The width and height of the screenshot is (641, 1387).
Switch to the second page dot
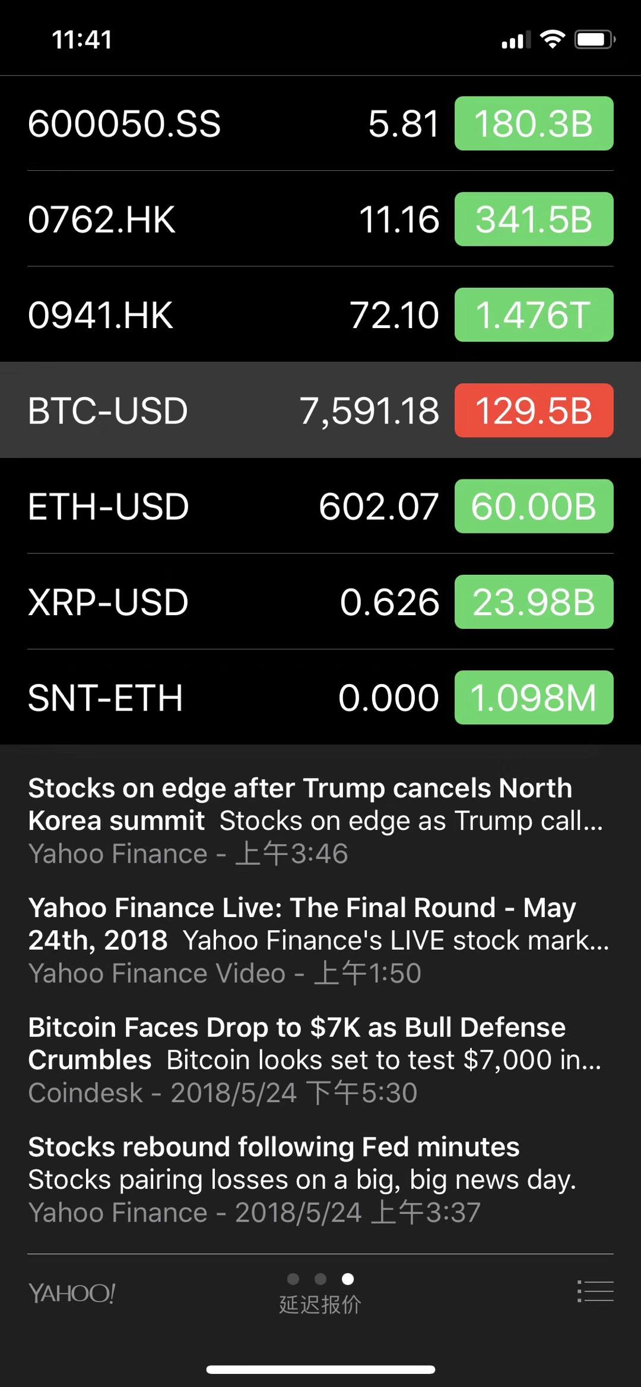point(320,1278)
